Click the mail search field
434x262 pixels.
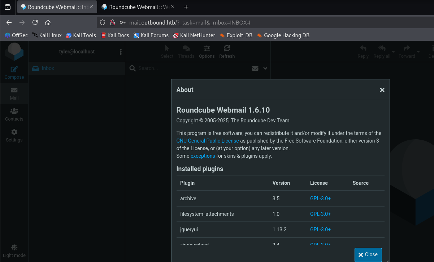point(193,68)
